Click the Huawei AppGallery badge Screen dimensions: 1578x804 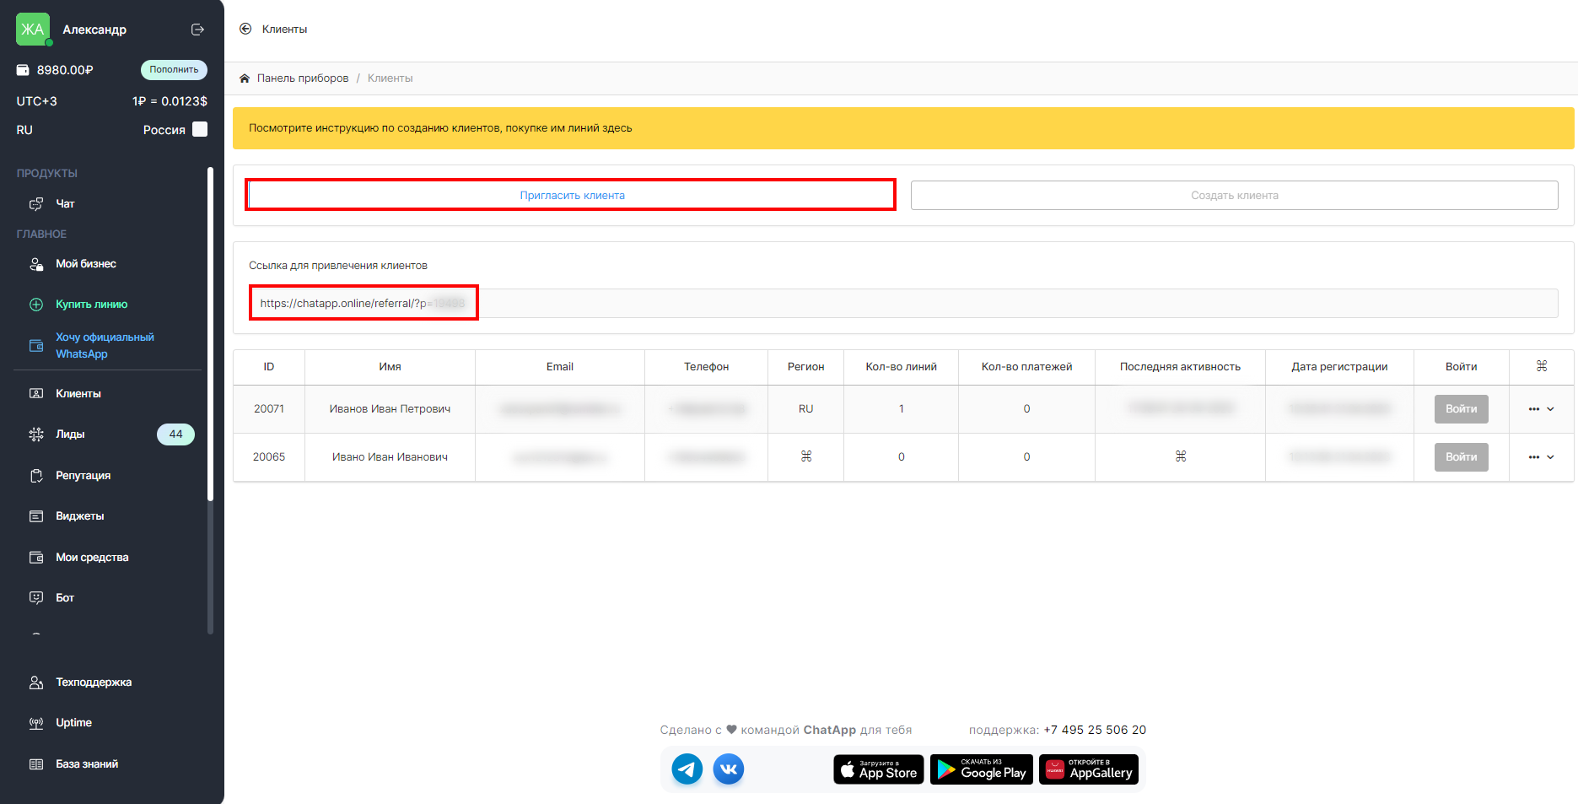[1089, 769]
